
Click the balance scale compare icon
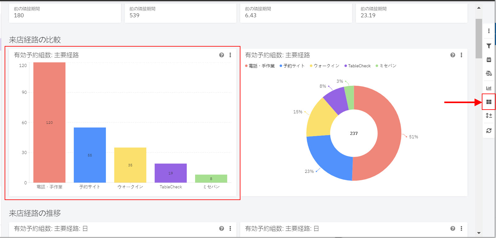[489, 73]
